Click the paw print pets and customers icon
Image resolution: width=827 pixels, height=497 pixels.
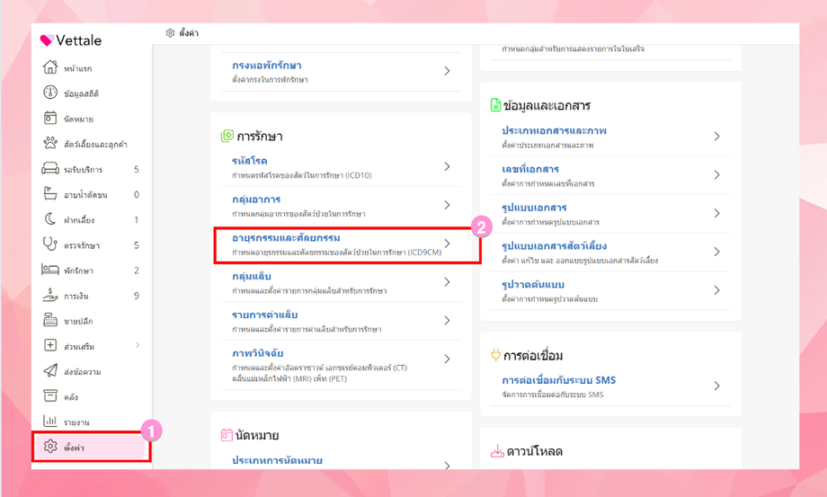50,143
